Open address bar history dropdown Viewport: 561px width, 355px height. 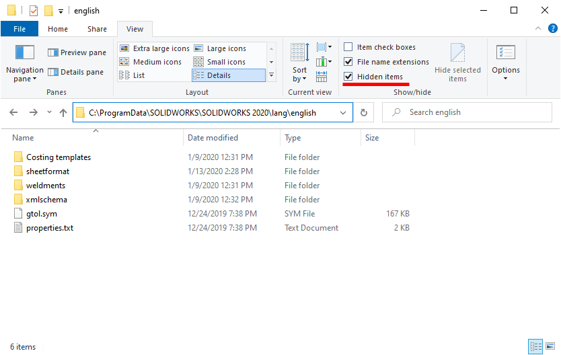point(343,112)
